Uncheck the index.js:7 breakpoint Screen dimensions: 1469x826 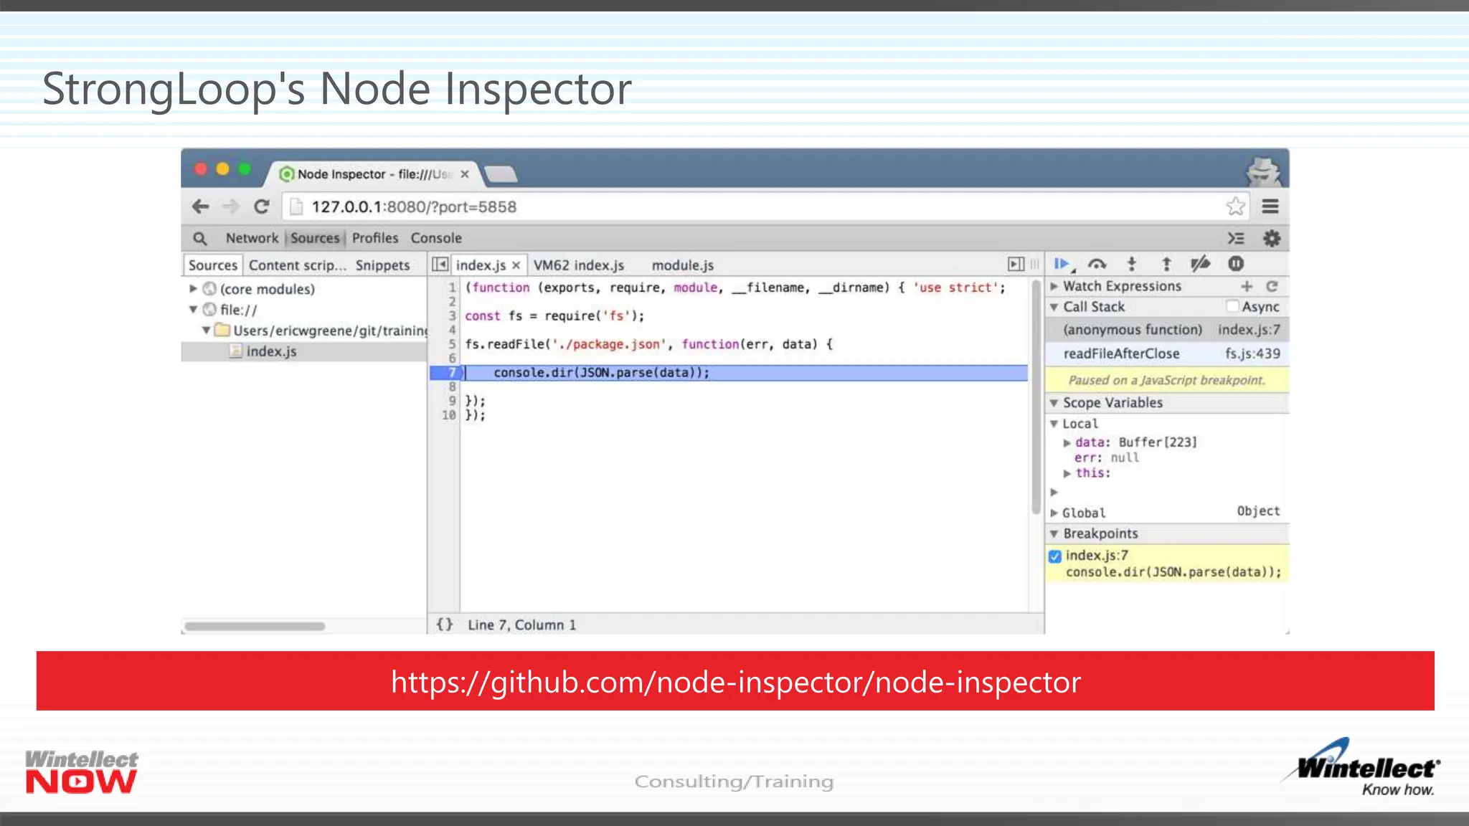(1054, 556)
